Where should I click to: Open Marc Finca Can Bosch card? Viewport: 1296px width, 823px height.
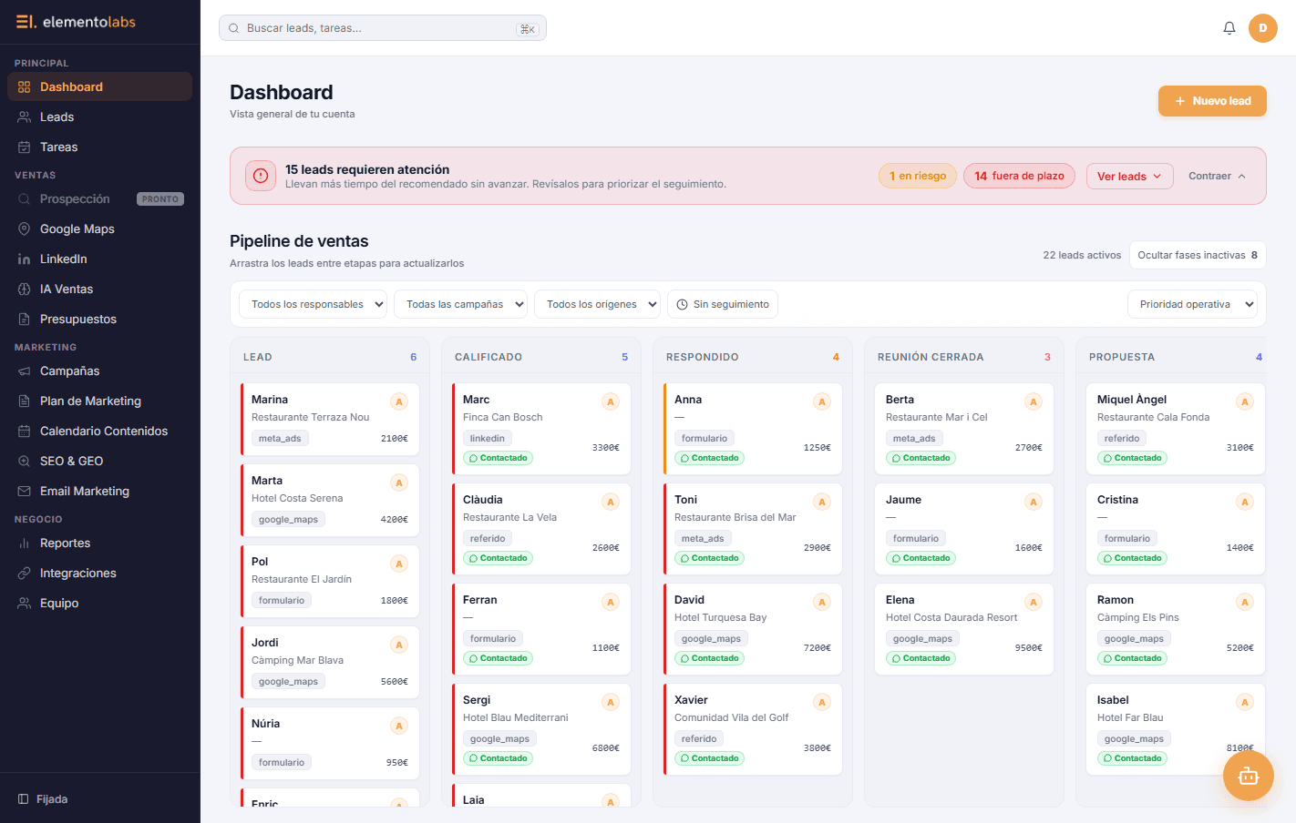[x=541, y=429]
